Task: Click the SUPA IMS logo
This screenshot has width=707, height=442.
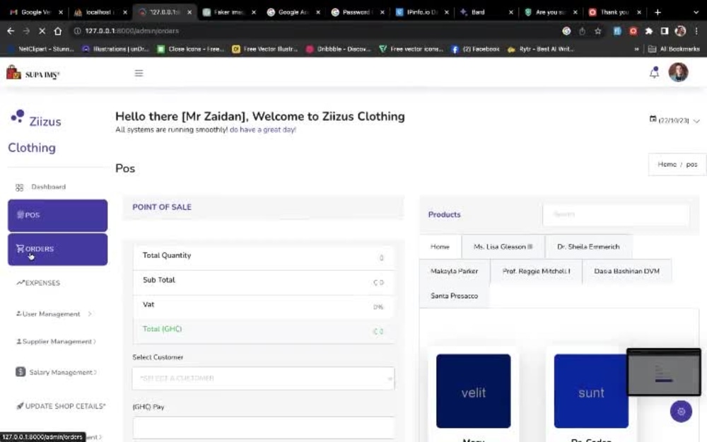Action: (33, 73)
